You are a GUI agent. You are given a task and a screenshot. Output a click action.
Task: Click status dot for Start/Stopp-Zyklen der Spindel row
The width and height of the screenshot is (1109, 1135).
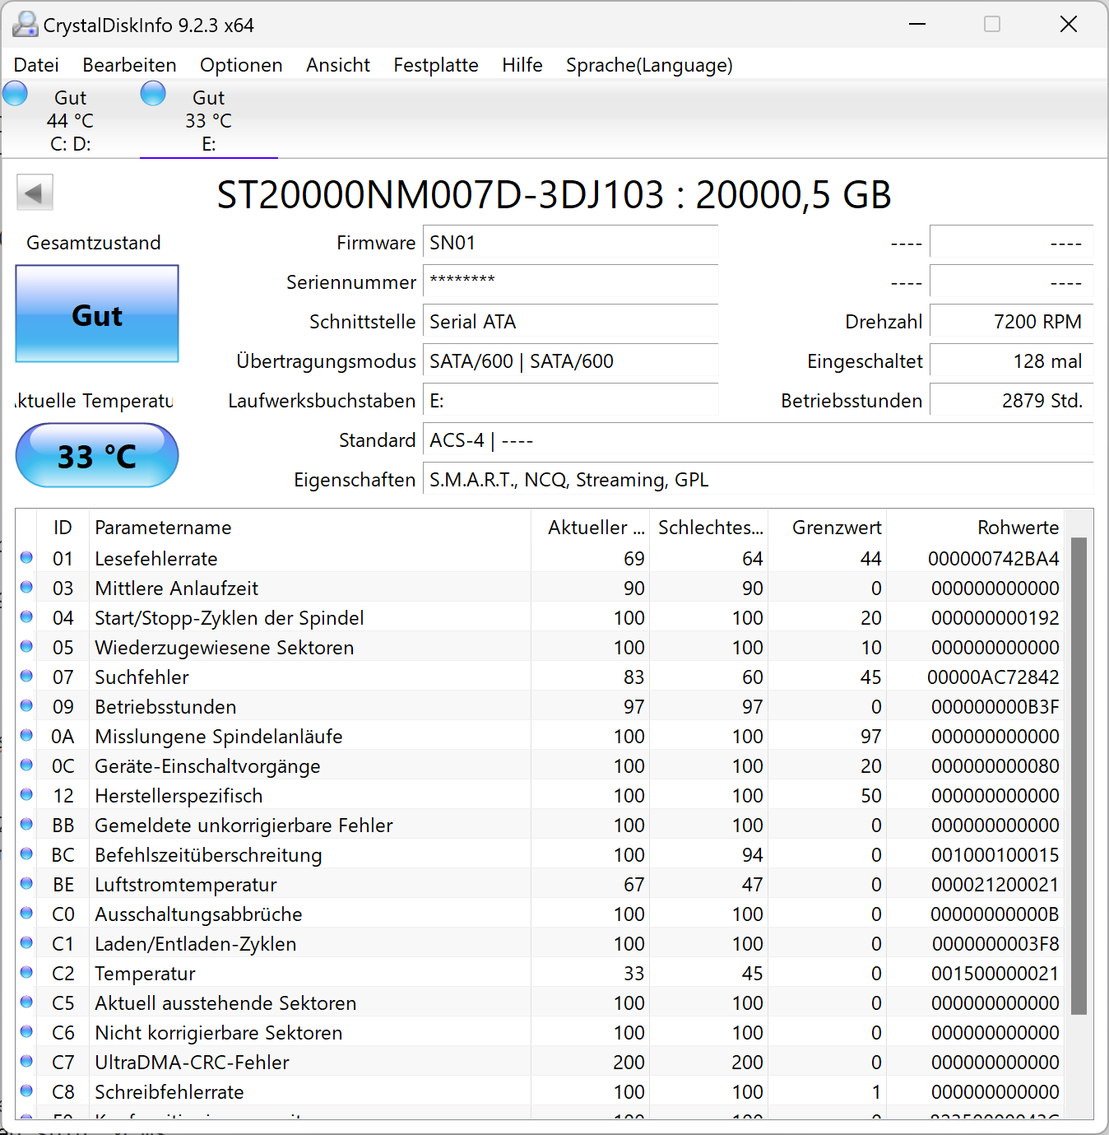click(x=26, y=617)
